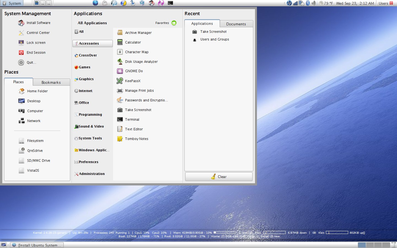Viewport: 397px width, 248px height.
Task: Select the Programming category
Action: (x=92, y=115)
